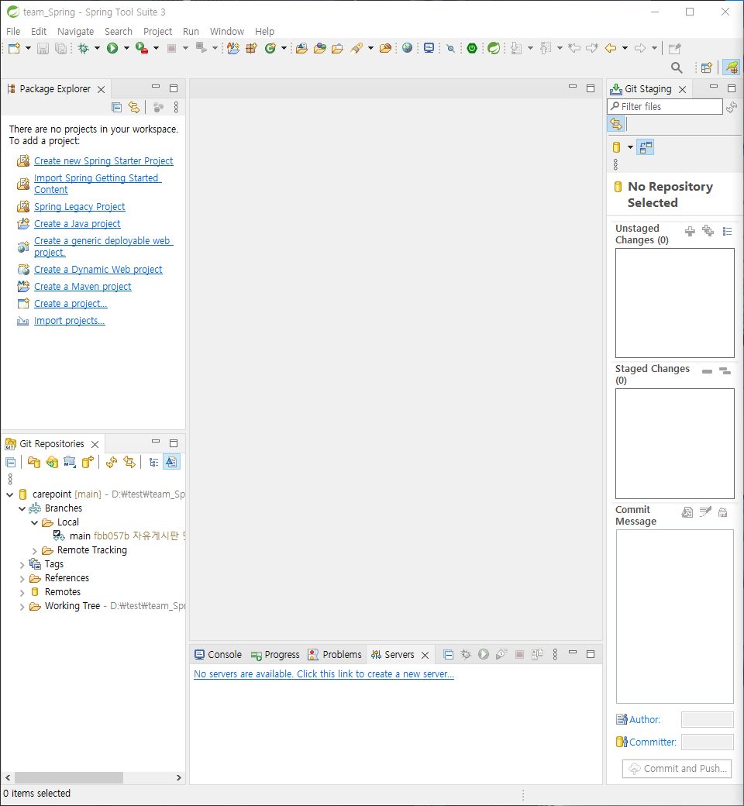Select the Spring perspective icon
Viewport: 744px width, 806px height.
731,67
